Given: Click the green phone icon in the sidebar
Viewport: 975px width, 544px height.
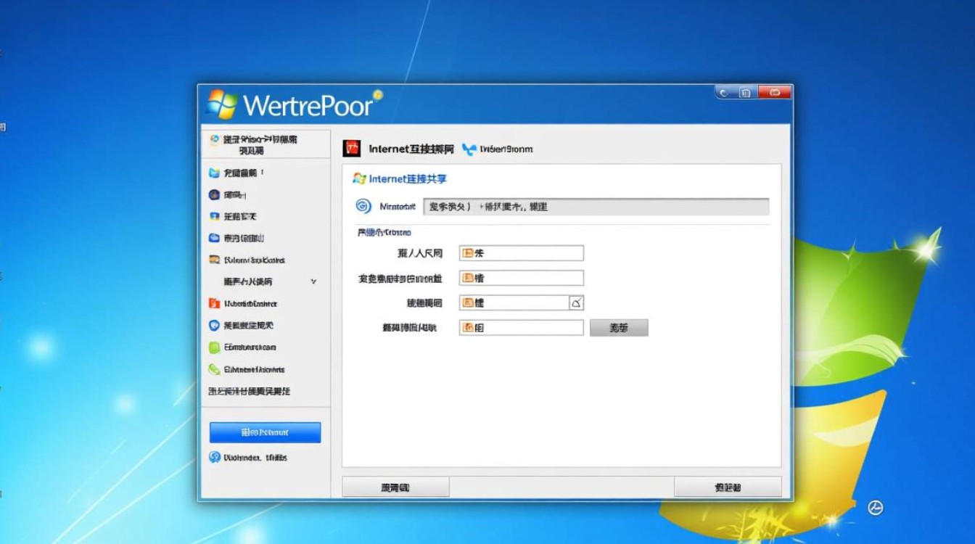Looking at the screenshot, I should tap(214, 369).
